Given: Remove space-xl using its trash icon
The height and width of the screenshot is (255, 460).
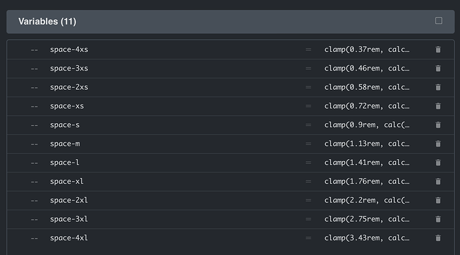Looking at the screenshot, I should click(x=438, y=182).
